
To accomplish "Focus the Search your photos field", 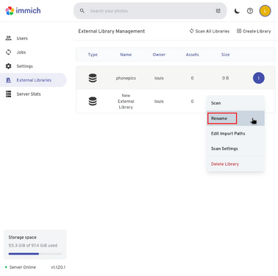I will click(x=150, y=11).
